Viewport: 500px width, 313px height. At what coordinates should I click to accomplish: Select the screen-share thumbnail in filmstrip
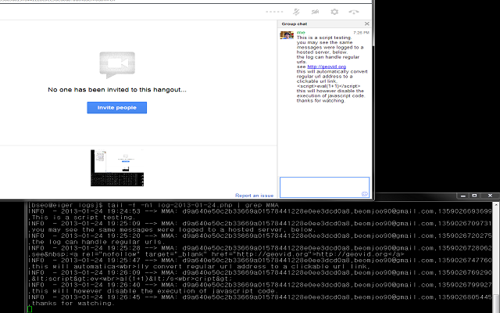(x=117, y=167)
